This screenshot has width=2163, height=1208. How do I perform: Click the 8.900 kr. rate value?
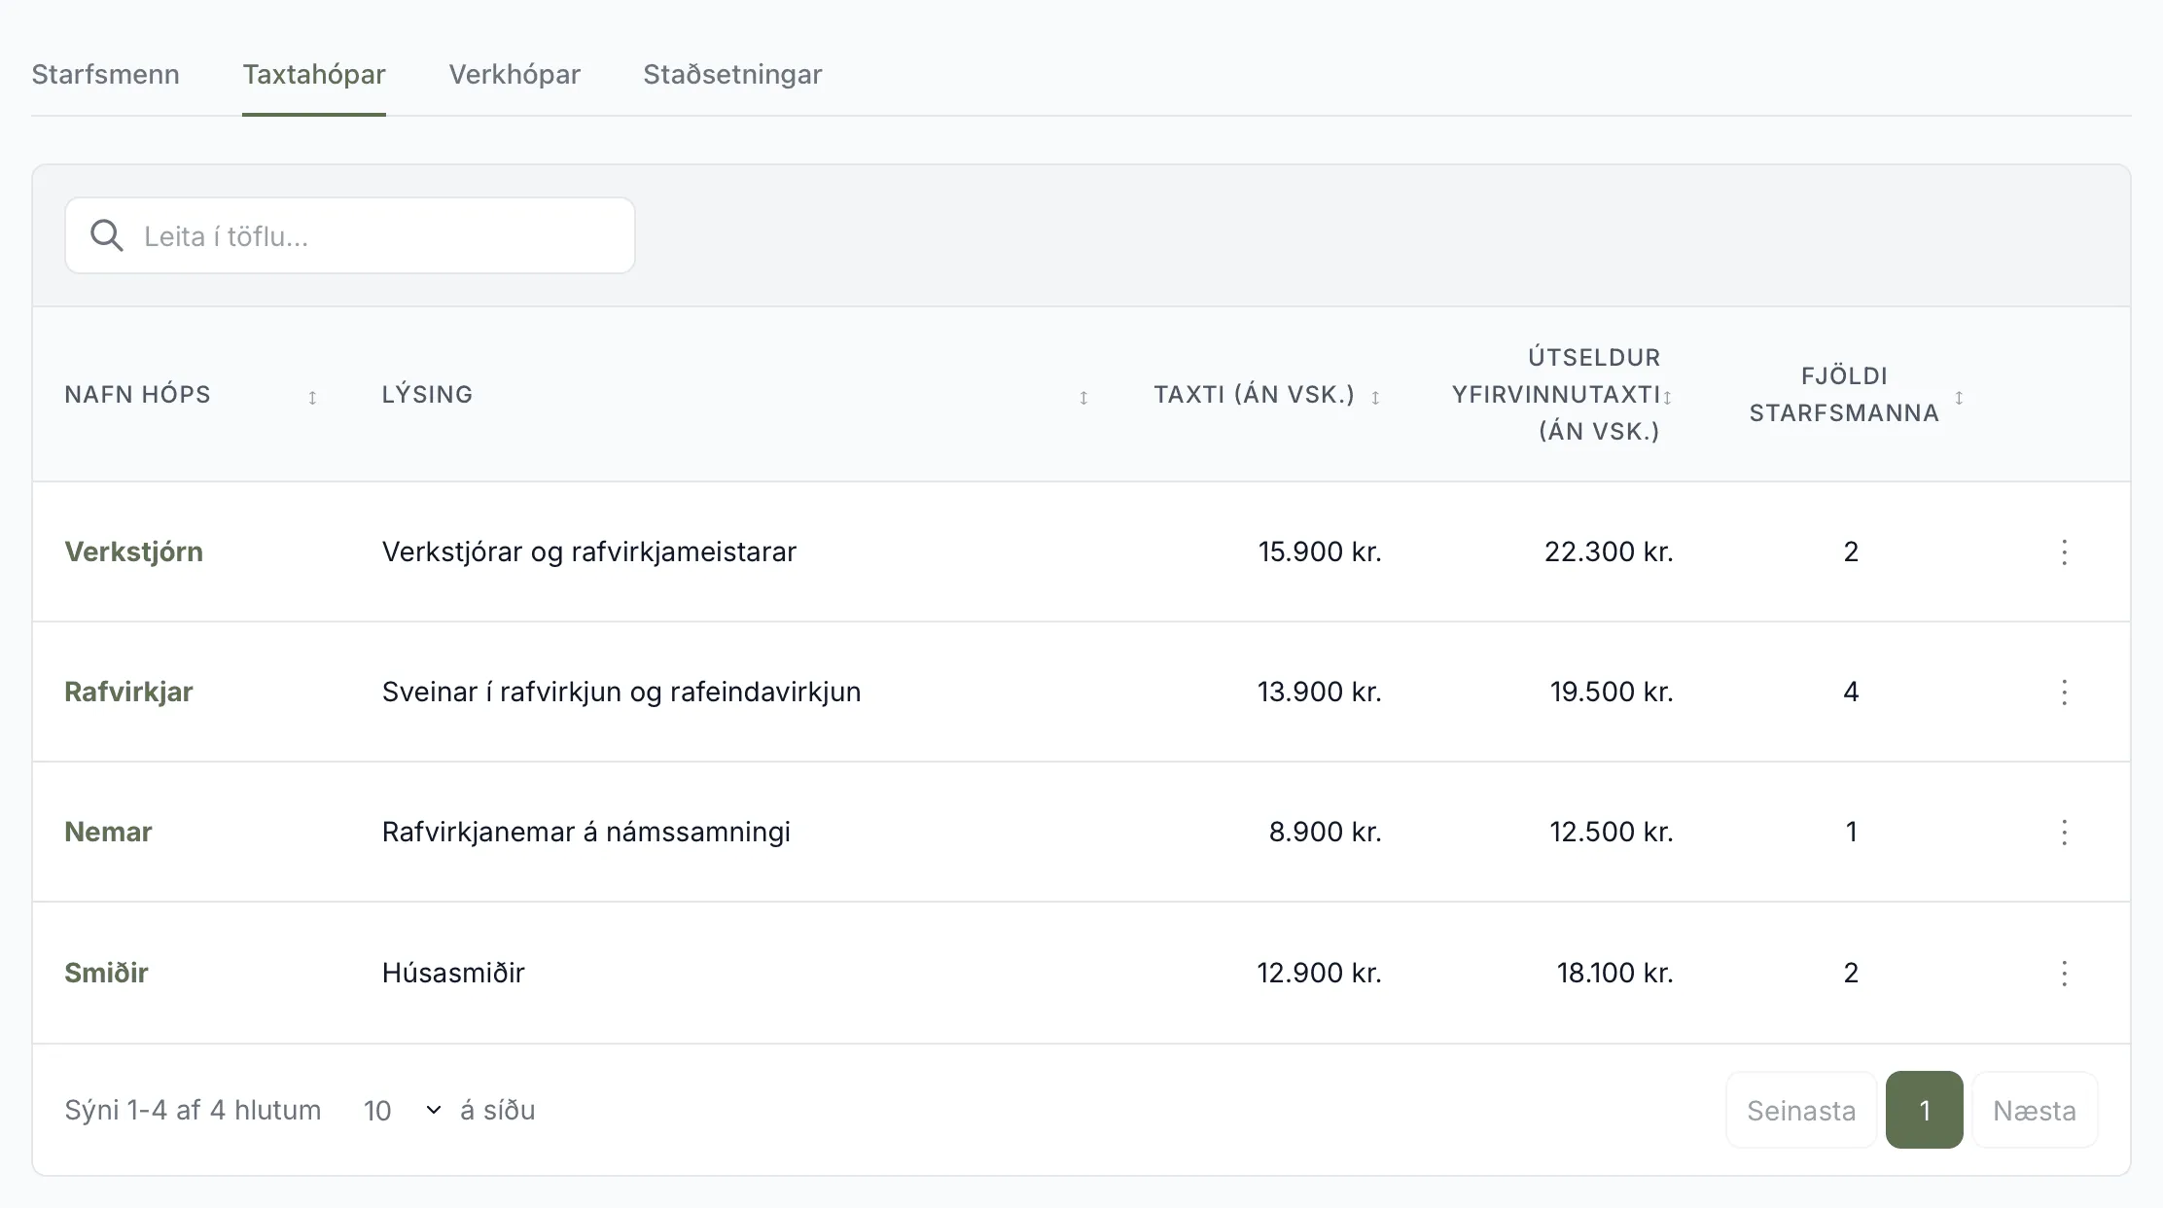point(1326,832)
